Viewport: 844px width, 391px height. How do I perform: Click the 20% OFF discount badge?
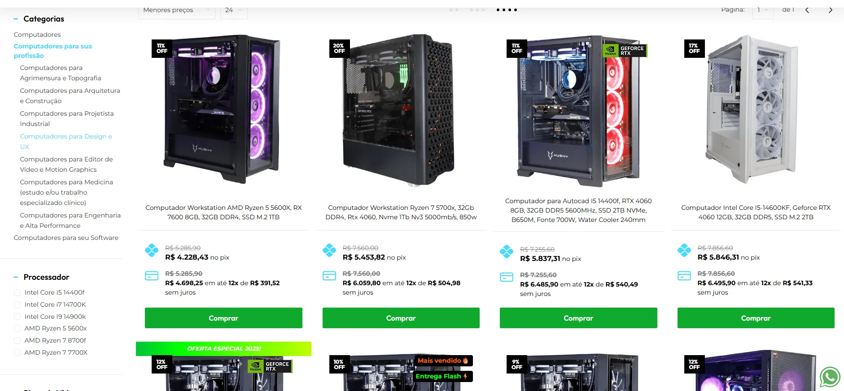[339, 48]
